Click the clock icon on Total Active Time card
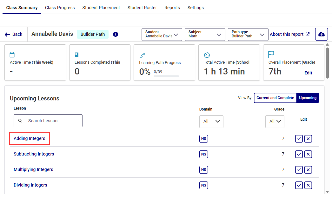Screen dimensions: 332x197 207,55
